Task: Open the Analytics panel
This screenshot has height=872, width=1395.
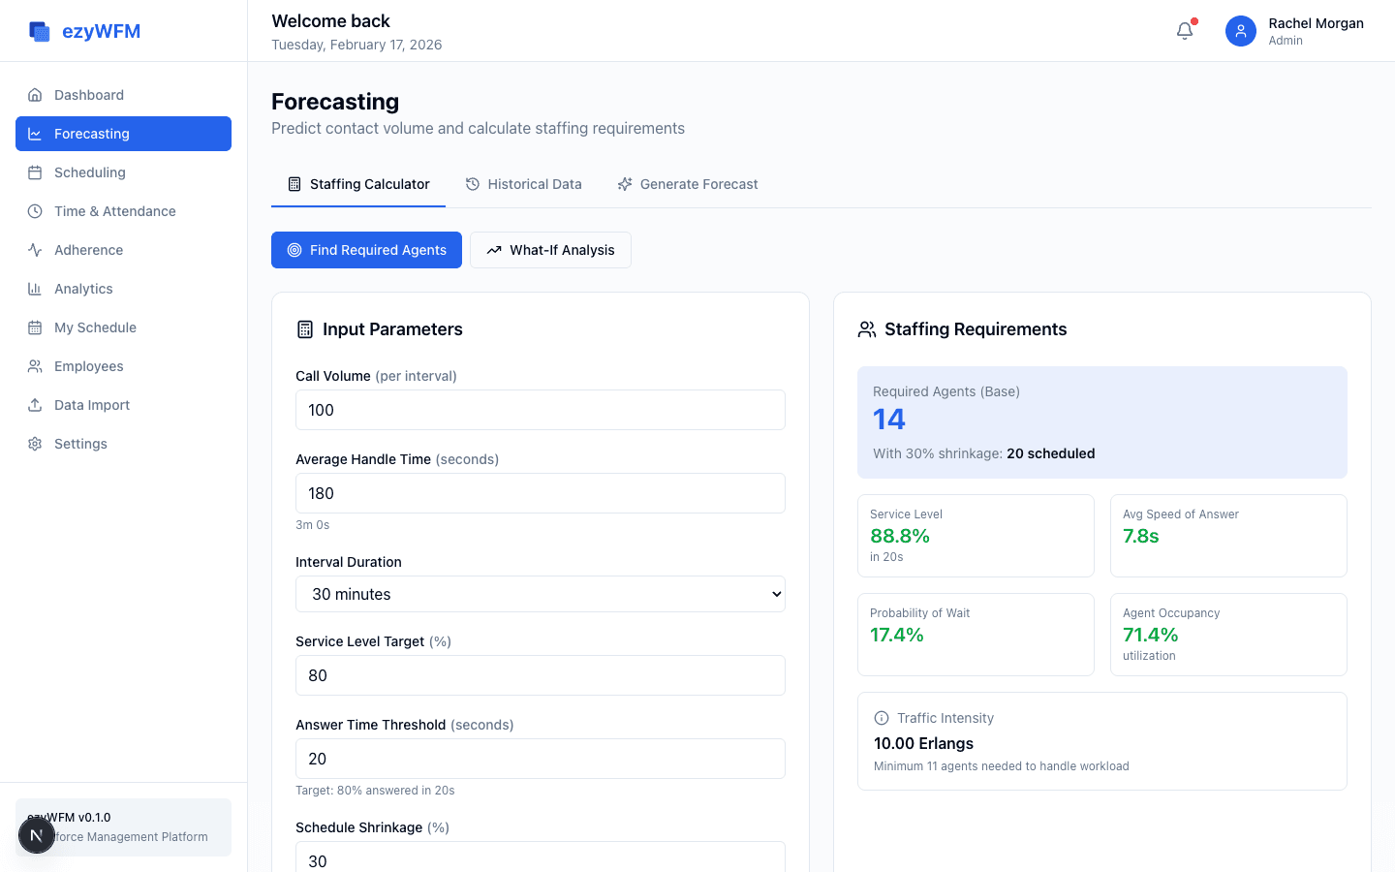Action: [x=85, y=289]
